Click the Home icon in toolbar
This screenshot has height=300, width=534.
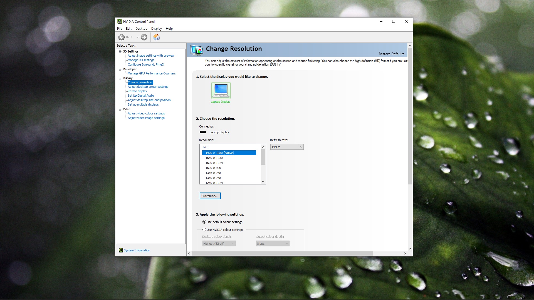pyautogui.click(x=157, y=37)
